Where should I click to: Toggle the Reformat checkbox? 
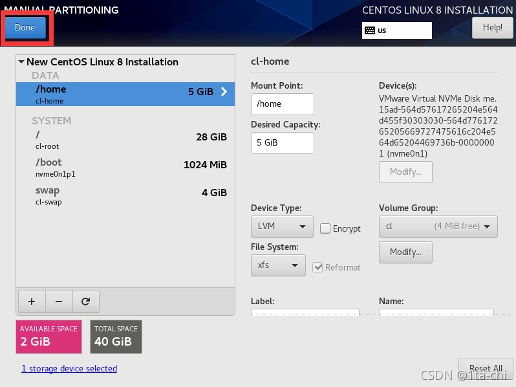click(317, 267)
